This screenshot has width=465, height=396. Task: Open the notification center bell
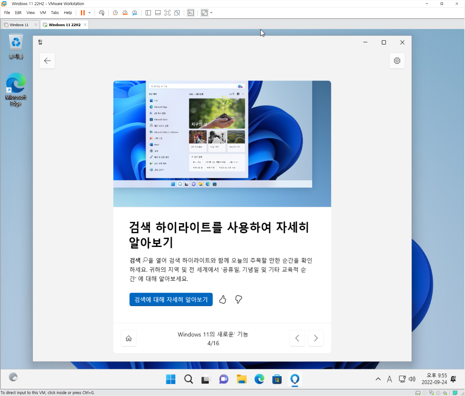pyautogui.click(x=453, y=379)
